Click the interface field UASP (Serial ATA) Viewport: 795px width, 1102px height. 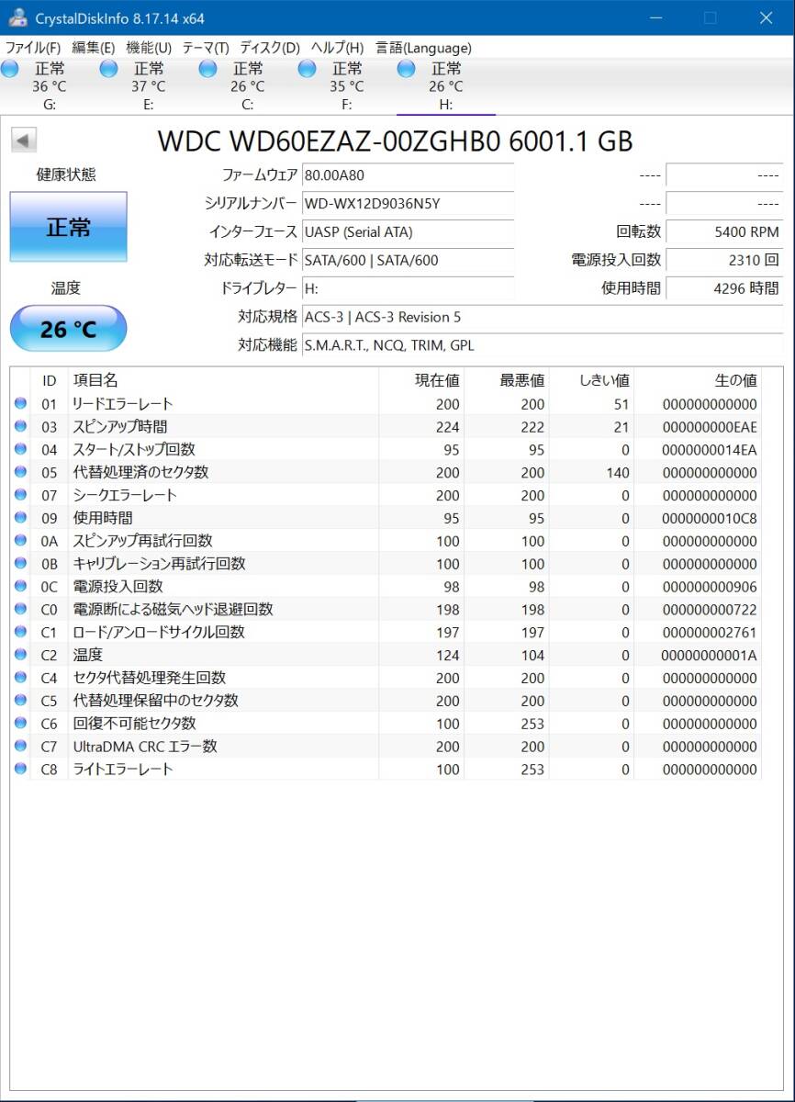[x=408, y=231]
